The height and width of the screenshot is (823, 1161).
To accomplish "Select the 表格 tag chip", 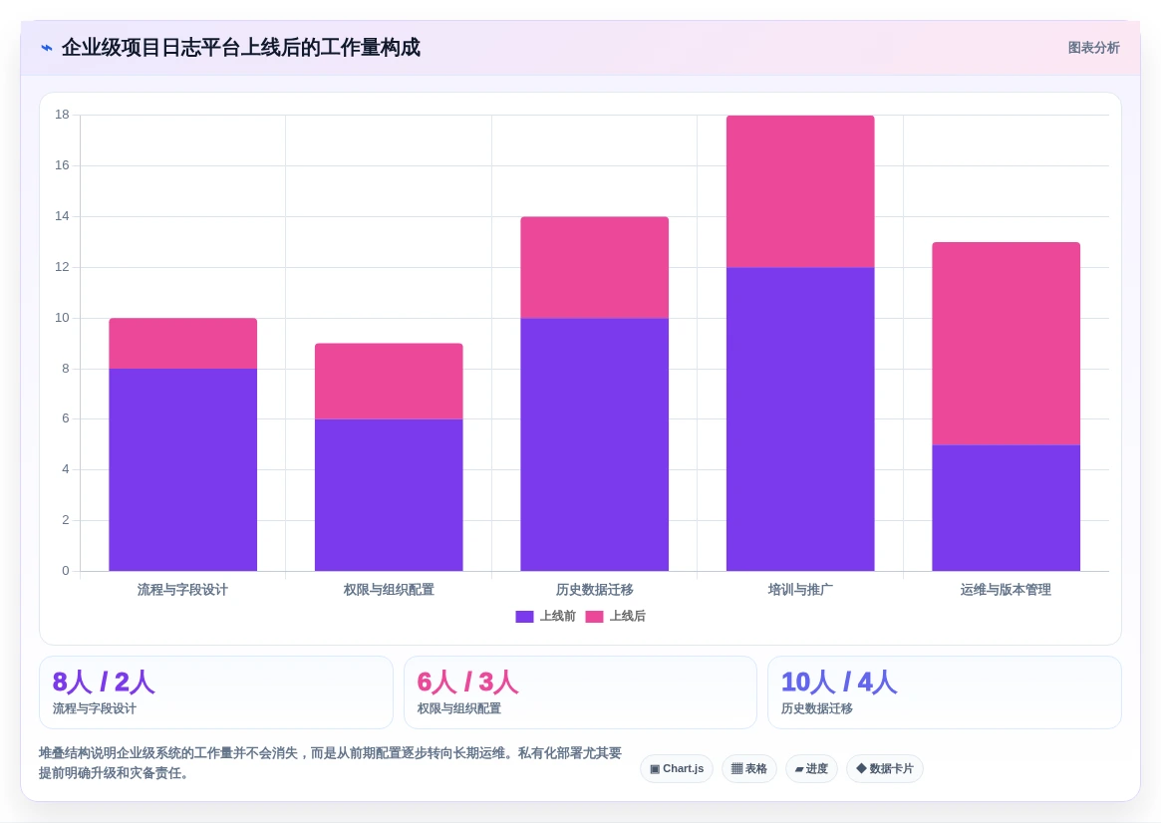I will coord(749,769).
